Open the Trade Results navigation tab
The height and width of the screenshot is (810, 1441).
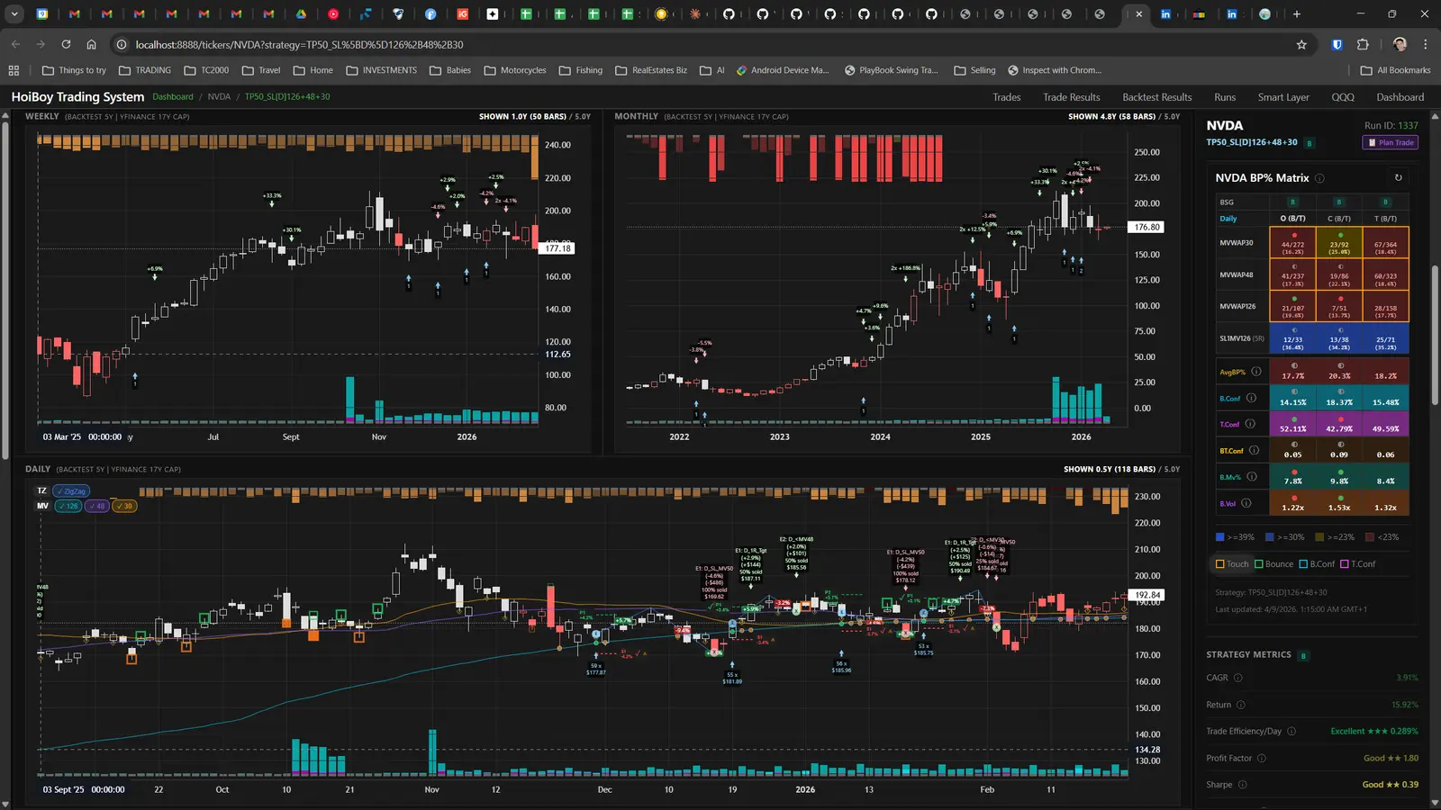(x=1072, y=97)
